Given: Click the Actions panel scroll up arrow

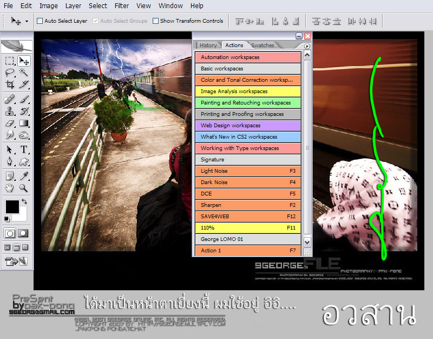Looking at the screenshot, I should coord(307,56).
